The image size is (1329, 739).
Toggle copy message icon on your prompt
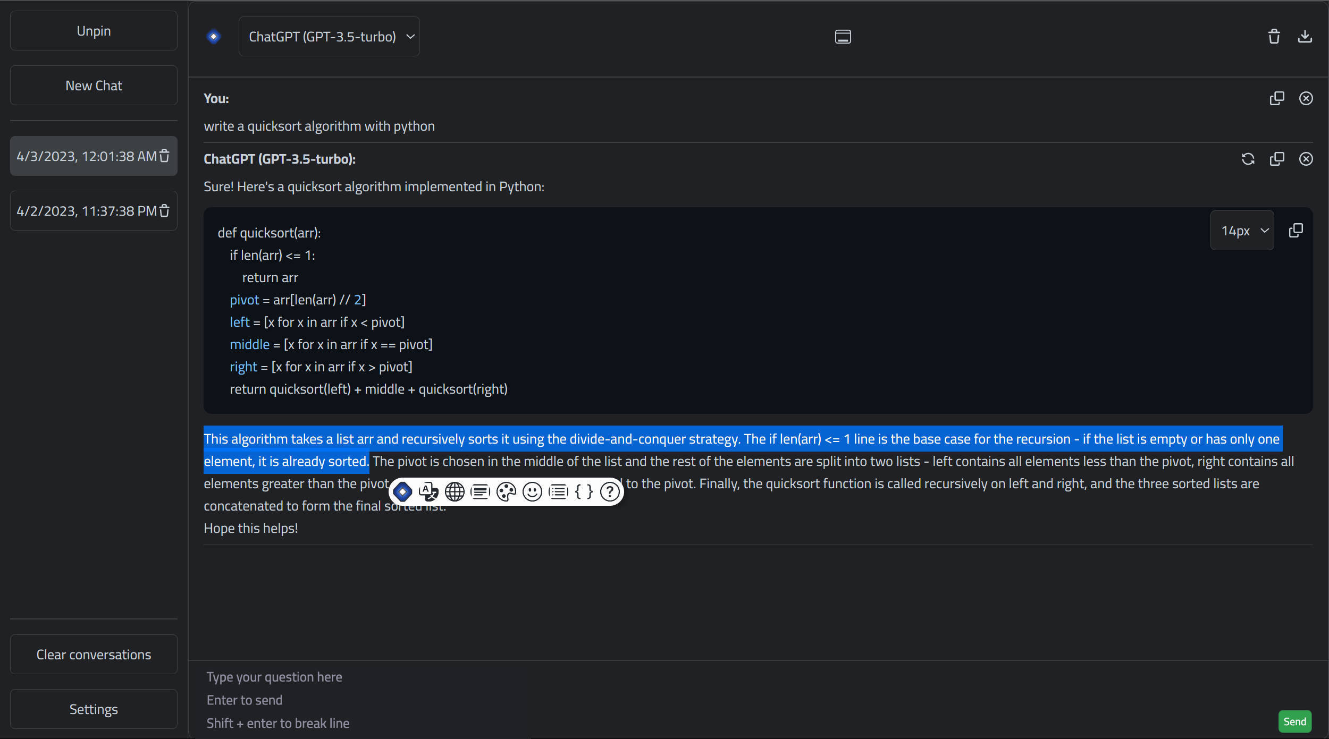coord(1277,98)
